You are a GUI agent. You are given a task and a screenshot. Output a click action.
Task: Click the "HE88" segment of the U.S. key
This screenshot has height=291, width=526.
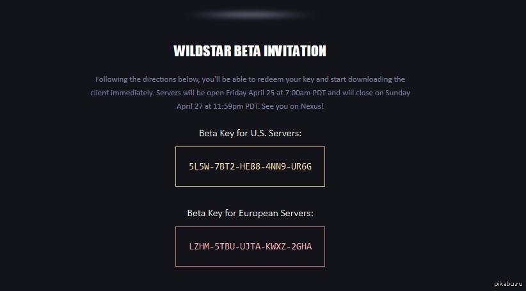[x=250, y=166]
